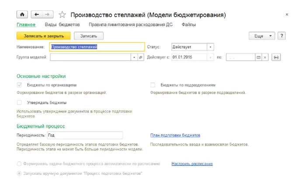Screen dimensions: 306x191
Task: Click the Бюджетный процесс heading
Action: (41, 126)
